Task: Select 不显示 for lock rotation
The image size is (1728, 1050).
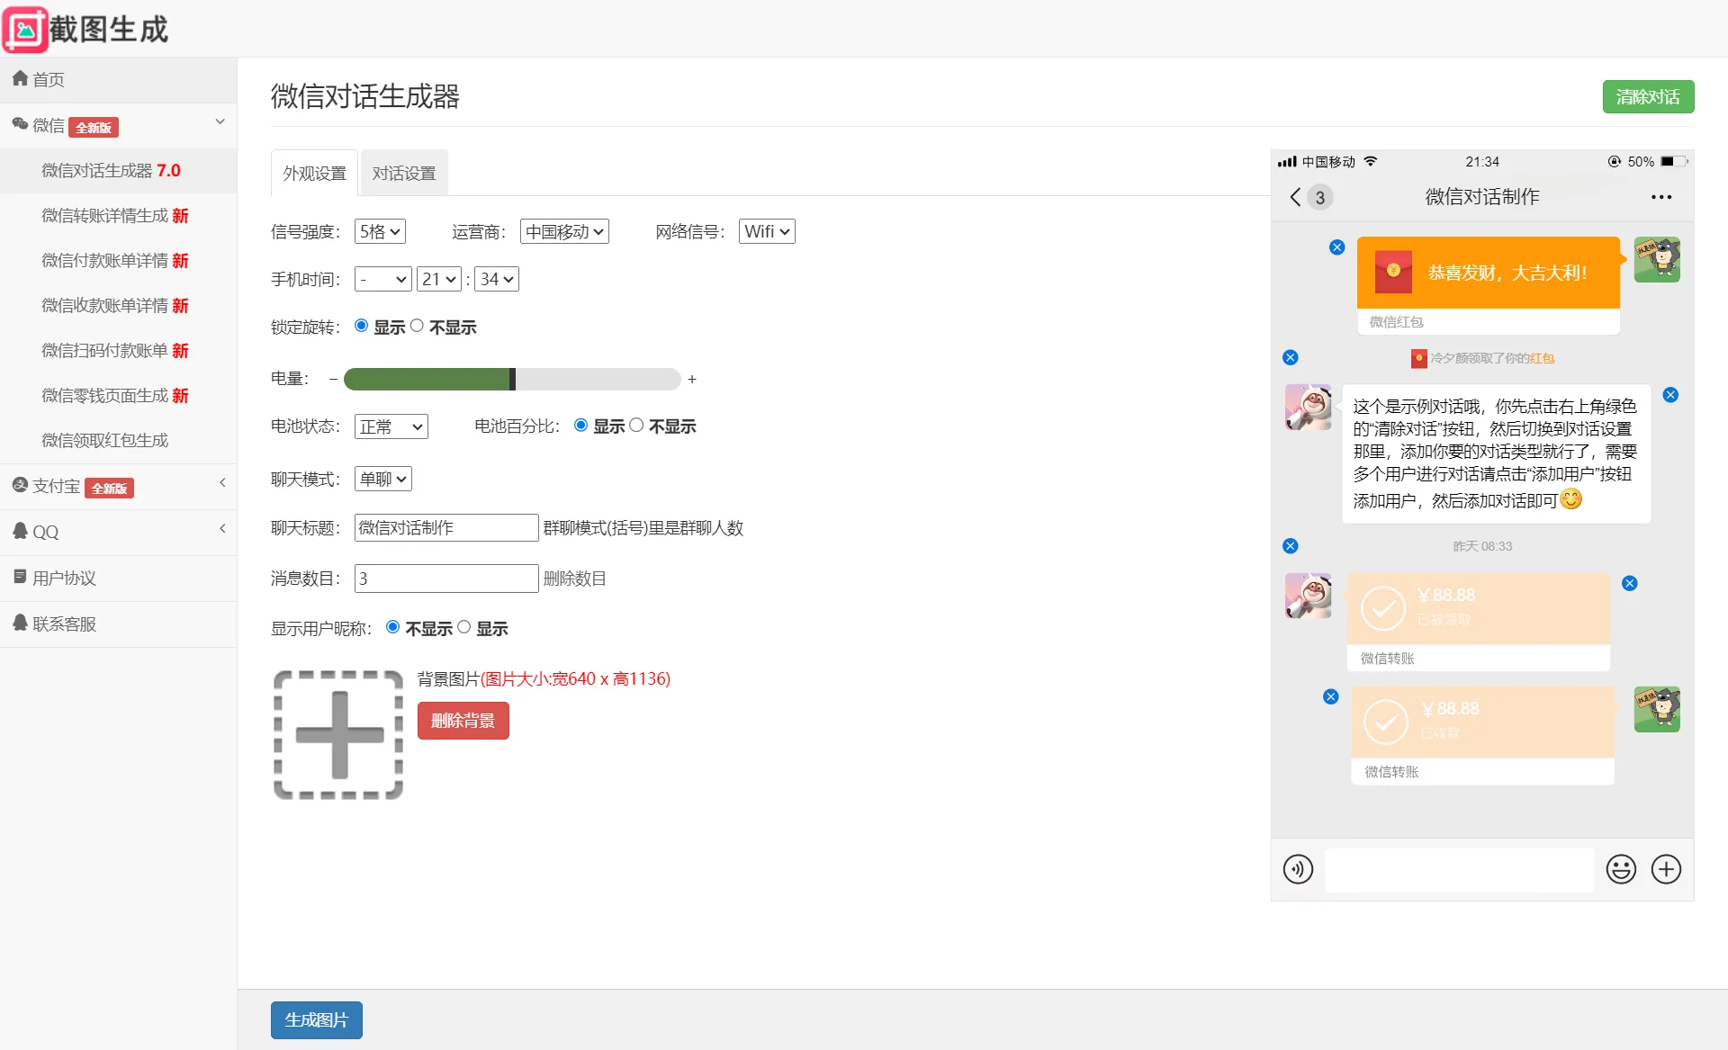Action: pos(417,326)
